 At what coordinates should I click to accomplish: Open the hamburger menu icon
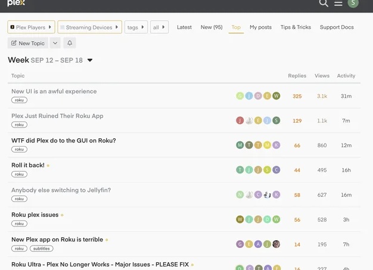click(x=338, y=4)
